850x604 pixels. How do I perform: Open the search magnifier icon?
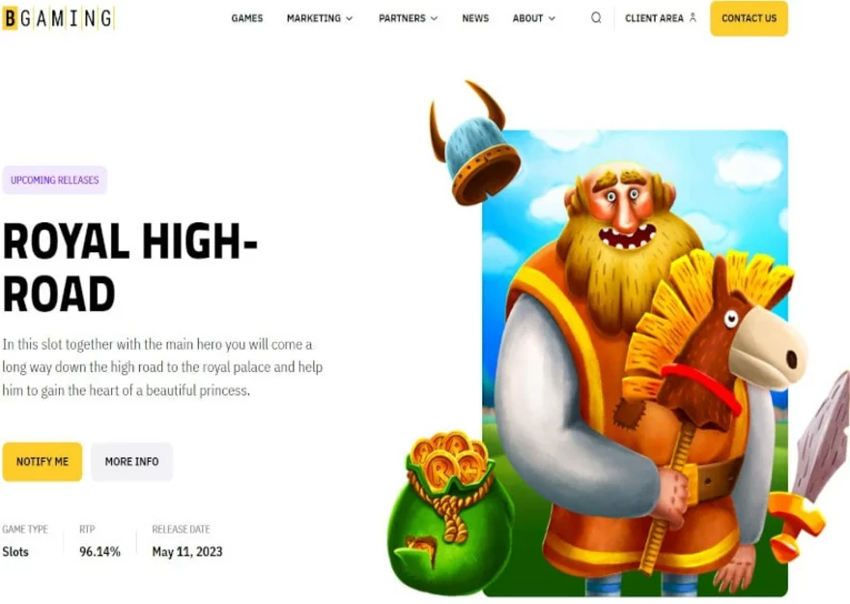(x=596, y=18)
